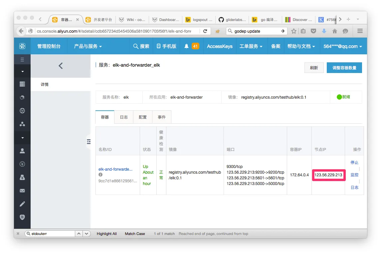Open the 管理控制台 menu item
The height and width of the screenshot is (255, 381).
pos(49,46)
